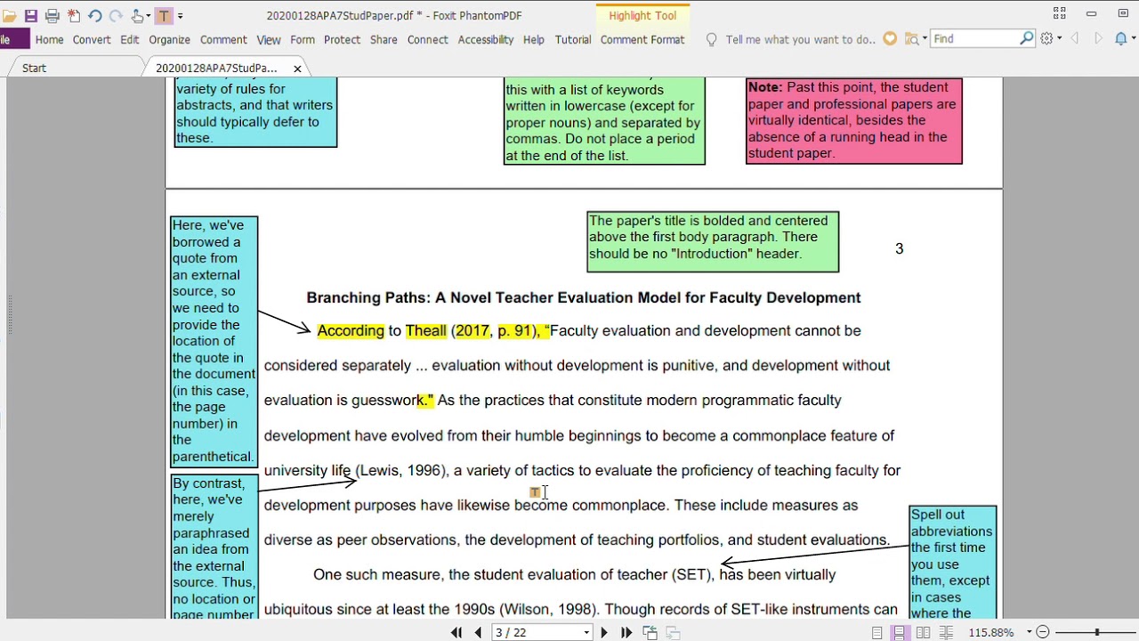The image size is (1139, 641).
Task: Expand the advanced search dropdown arrow
Action: 925,39
